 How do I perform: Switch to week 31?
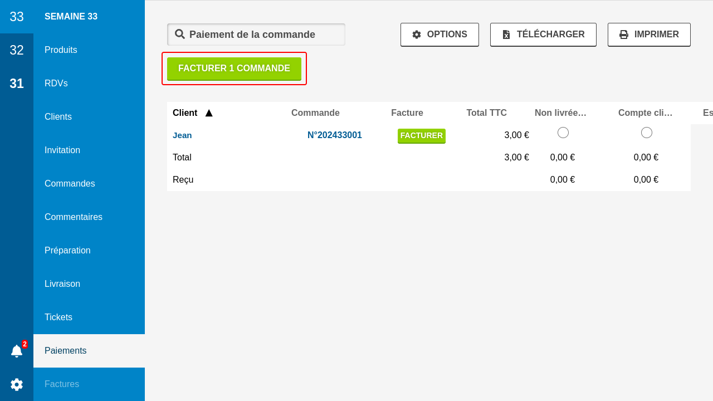pyautogui.click(x=17, y=84)
